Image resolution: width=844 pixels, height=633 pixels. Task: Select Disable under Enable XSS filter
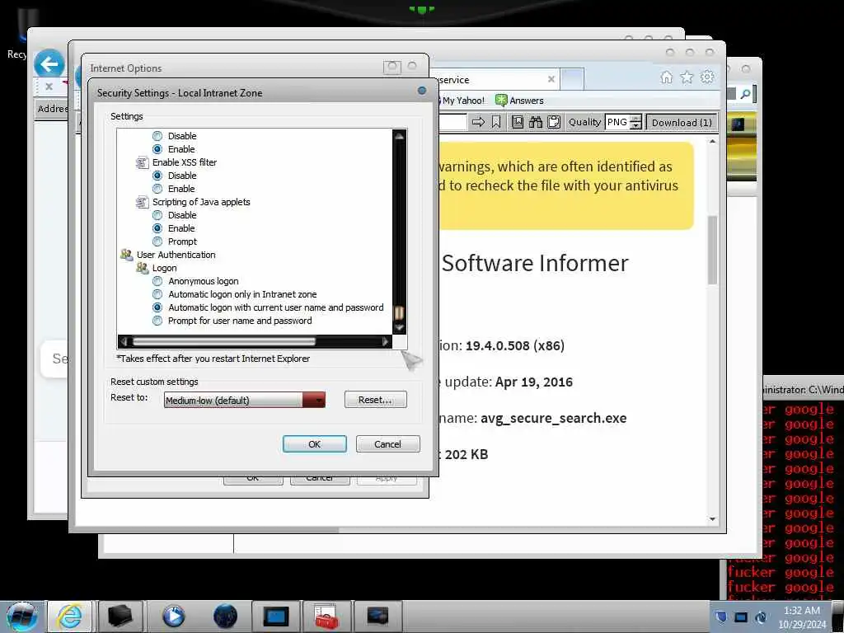click(157, 176)
